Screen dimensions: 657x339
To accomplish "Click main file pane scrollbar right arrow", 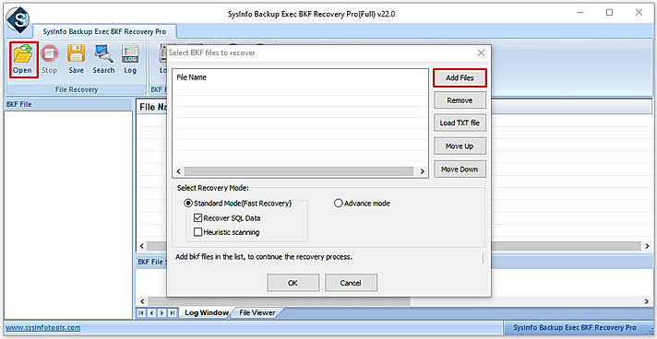I will click(x=648, y=246).
